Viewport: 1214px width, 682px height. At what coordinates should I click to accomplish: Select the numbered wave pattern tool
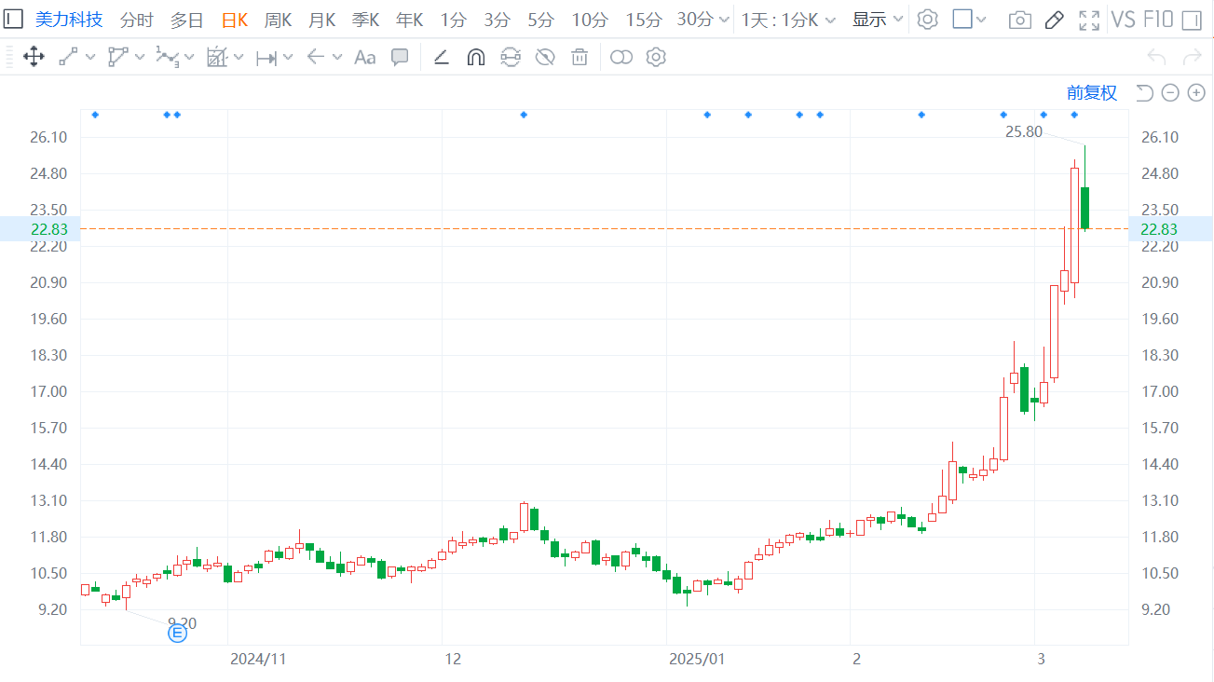167,58
